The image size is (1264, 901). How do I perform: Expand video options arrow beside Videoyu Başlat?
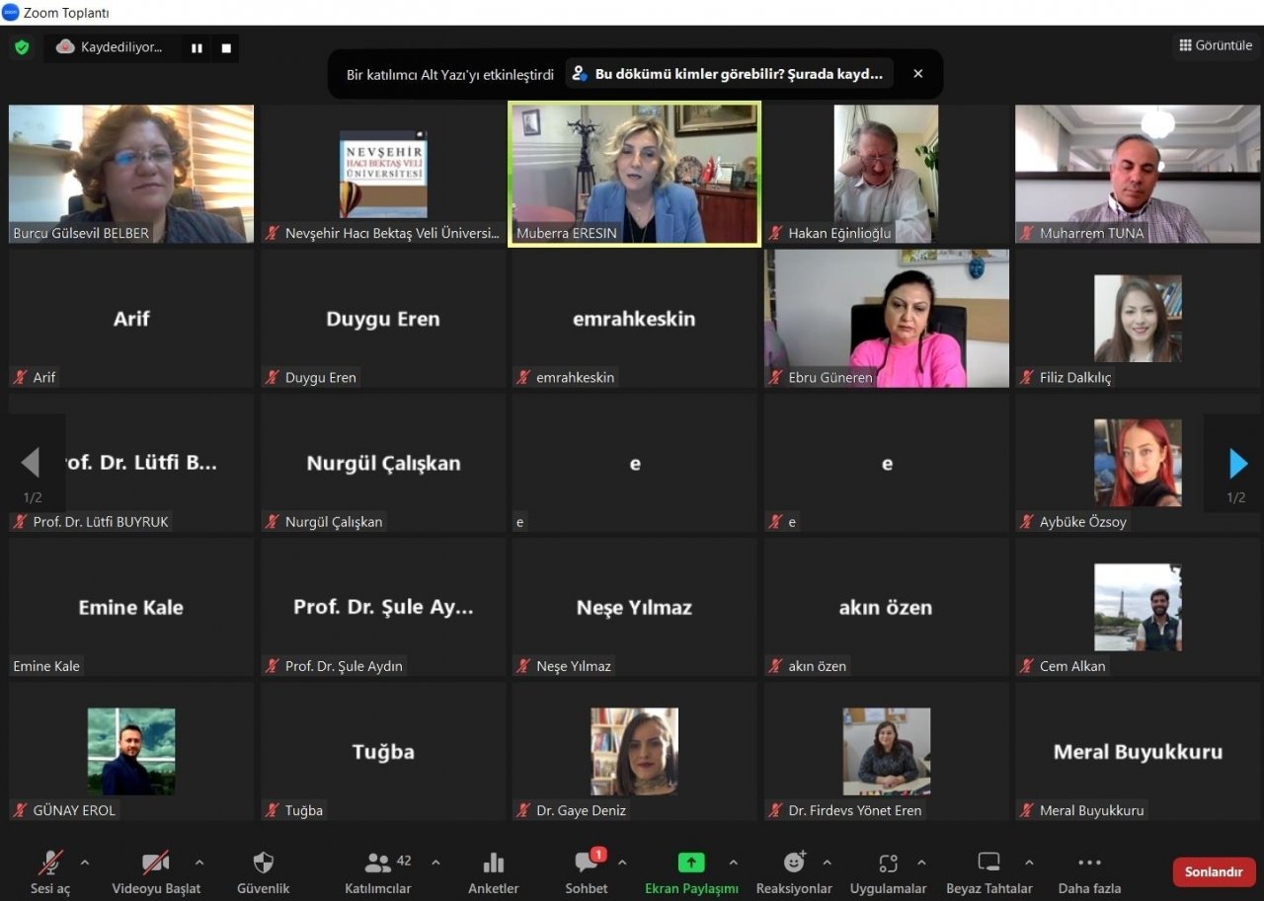coord(199,863)
